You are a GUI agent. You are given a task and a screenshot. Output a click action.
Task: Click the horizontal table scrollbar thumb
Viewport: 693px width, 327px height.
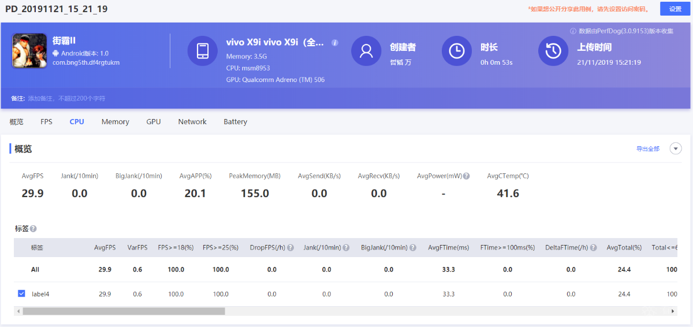124,311
